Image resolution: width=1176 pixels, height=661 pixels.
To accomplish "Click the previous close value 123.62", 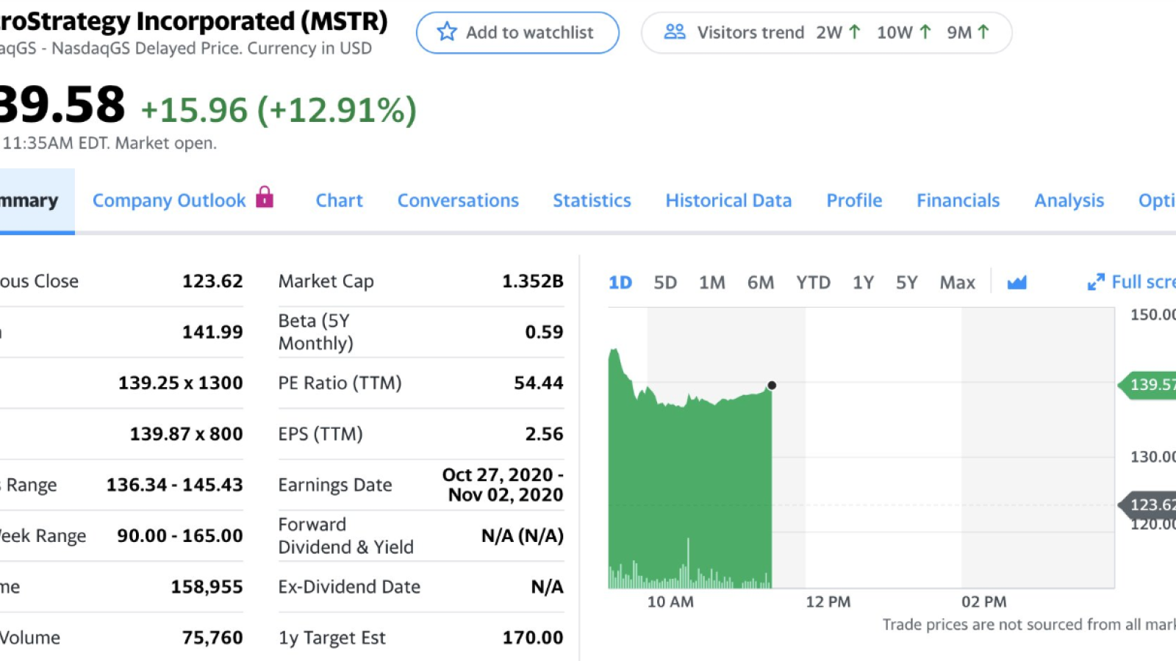I will click(x=212, y=281).
